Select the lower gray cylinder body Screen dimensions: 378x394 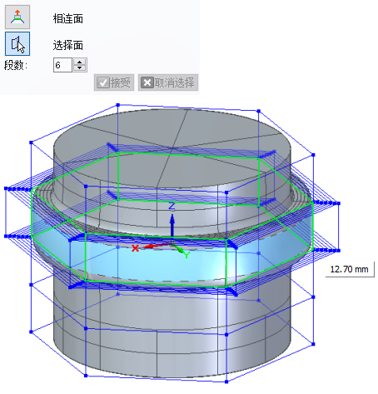[x=172, y=327]
